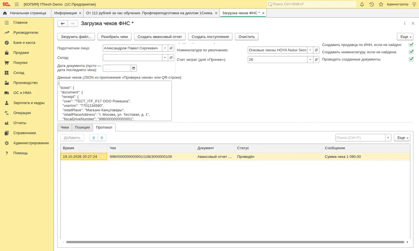The height and width of the screenshot is (251, 419).
Task: Toggle 'Создавать продавца по ИНН' checkbox
Action: (x=411, y=45)
